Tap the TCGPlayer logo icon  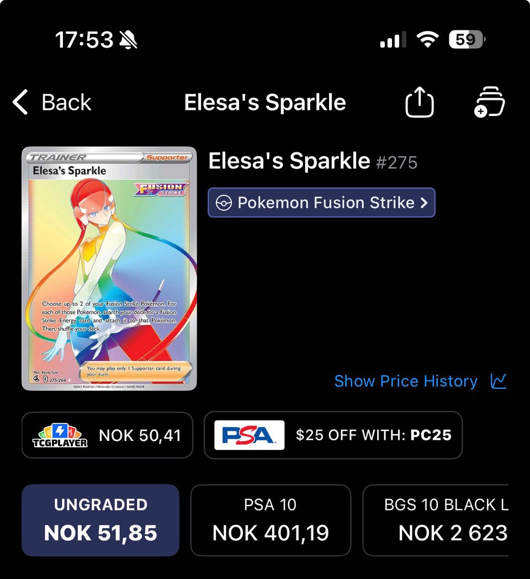[x=60, y=435]
